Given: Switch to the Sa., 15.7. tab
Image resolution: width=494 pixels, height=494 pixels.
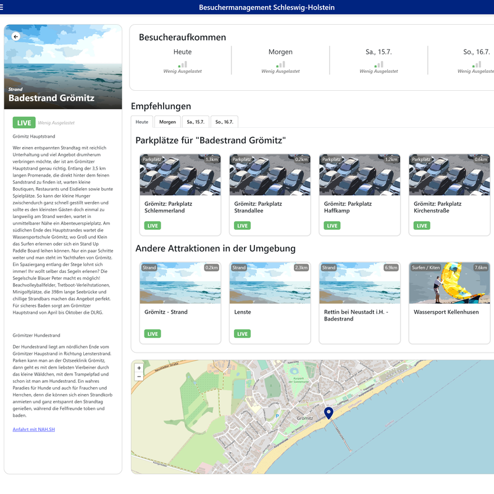Looking at the screenshot, I should point(196,122).
